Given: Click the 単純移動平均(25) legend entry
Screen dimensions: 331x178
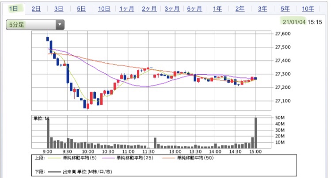Looking at the screenshot, I should pos(135,158).
